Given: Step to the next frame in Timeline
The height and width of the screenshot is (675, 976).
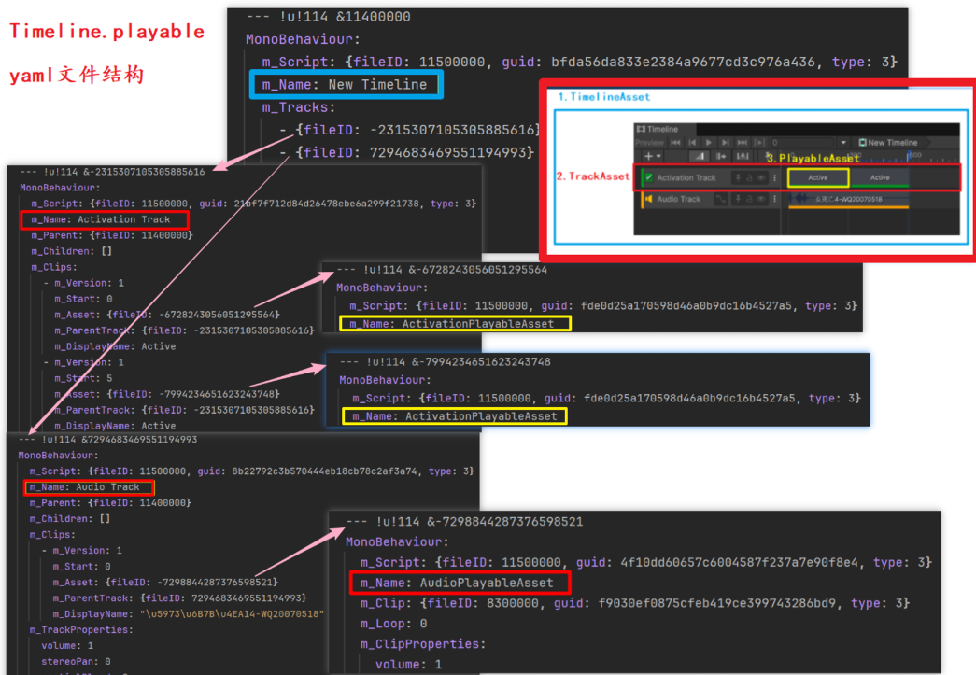Looking at the screenshot, I should coord(726,142).
